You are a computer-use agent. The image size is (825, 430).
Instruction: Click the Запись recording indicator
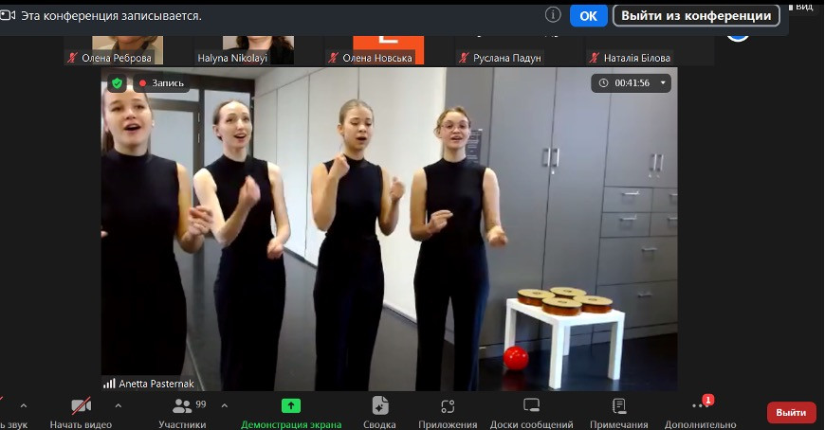(161, 83)
